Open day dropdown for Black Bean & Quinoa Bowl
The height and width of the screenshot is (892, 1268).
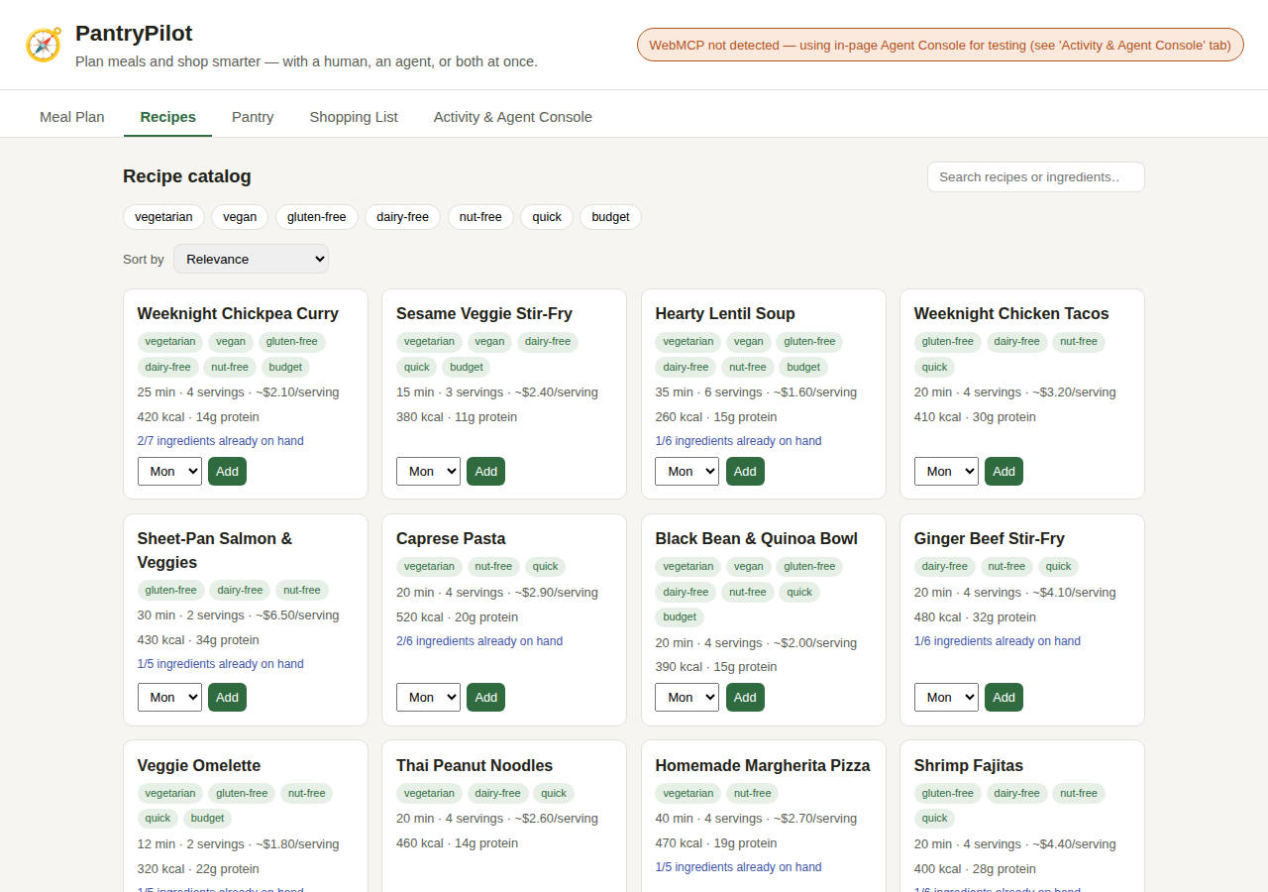687,697
